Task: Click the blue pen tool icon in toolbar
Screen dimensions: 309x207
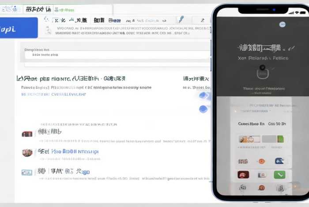Action: click(x=181, y=19)
